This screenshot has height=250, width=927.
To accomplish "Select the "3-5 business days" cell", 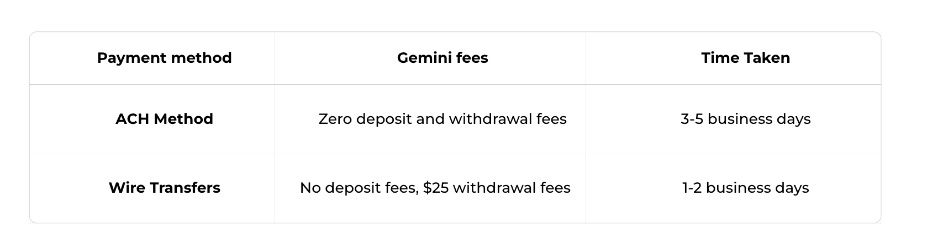I will pyautogui.click(x=745, y=119).
